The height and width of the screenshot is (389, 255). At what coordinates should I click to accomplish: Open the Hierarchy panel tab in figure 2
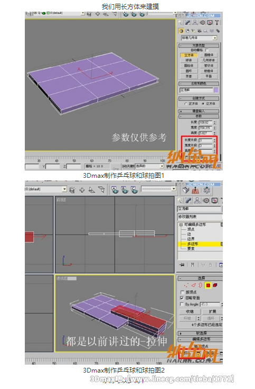197,201
